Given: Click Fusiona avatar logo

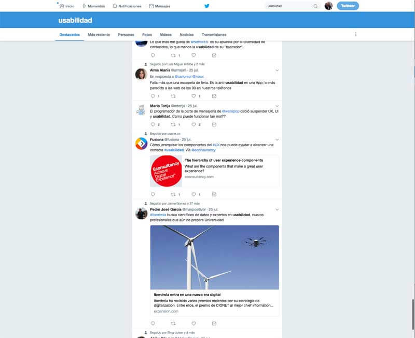Looking at the screenshot, I should click(141, 144).
